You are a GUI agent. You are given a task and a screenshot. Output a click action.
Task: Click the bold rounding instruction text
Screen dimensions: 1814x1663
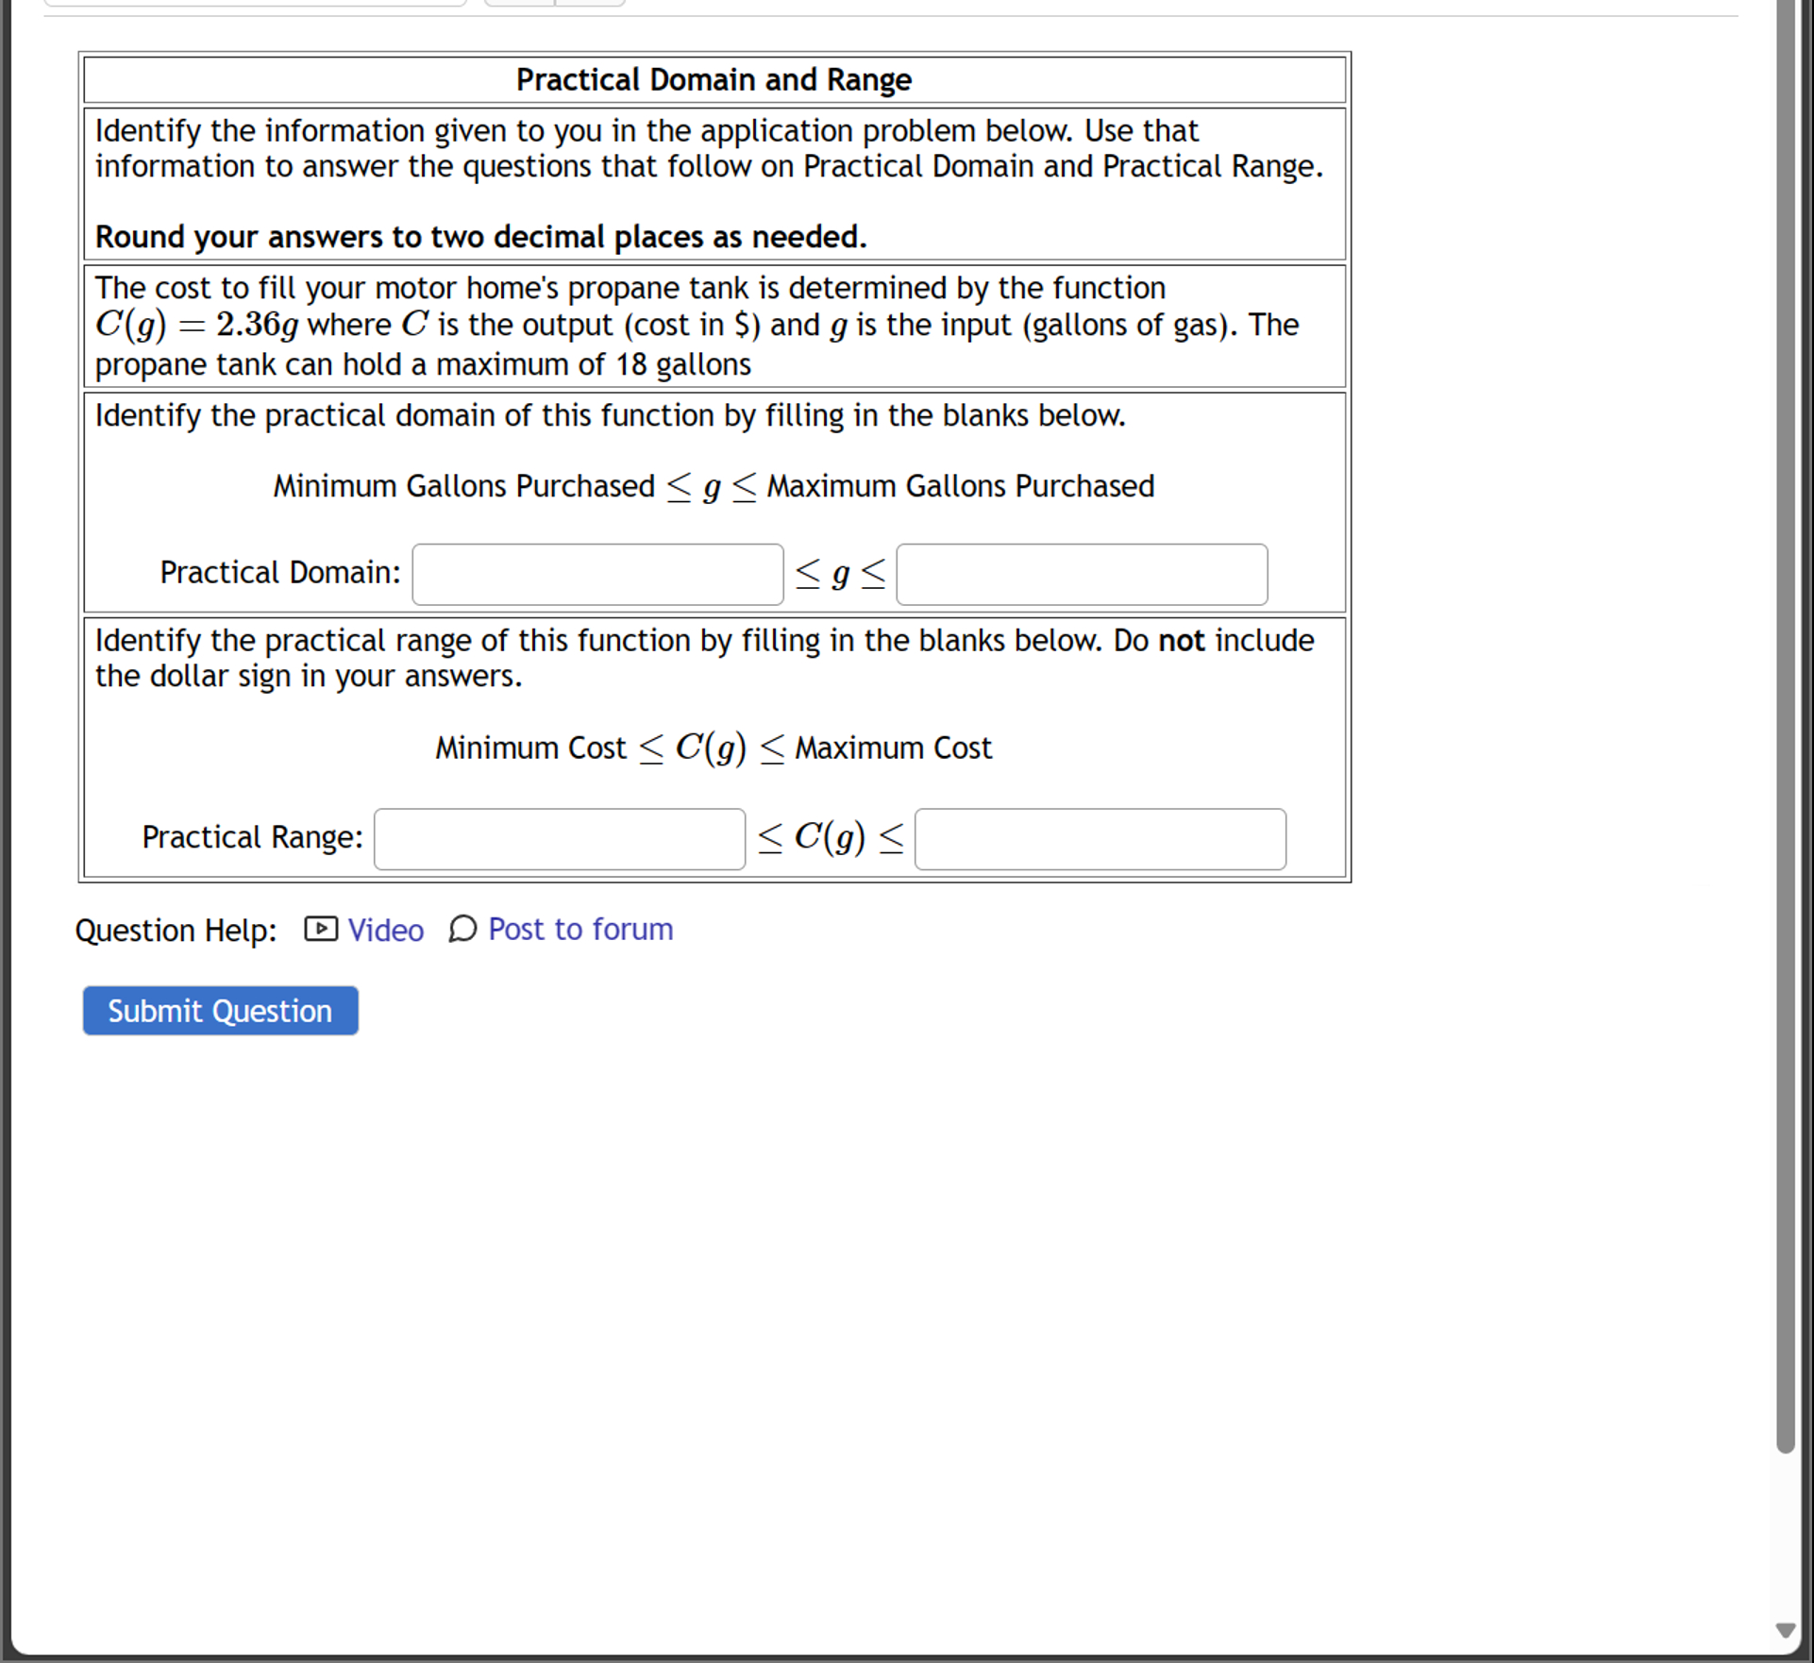pyautogui.click(x=480, y=237)
